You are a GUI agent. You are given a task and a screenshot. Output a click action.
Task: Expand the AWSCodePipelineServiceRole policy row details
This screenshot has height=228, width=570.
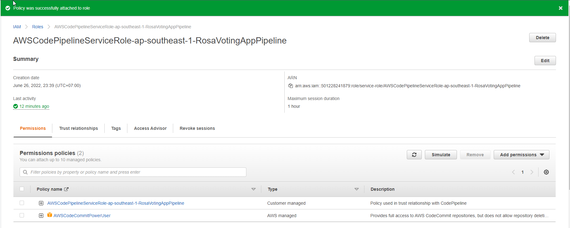(x=41, y=203)
